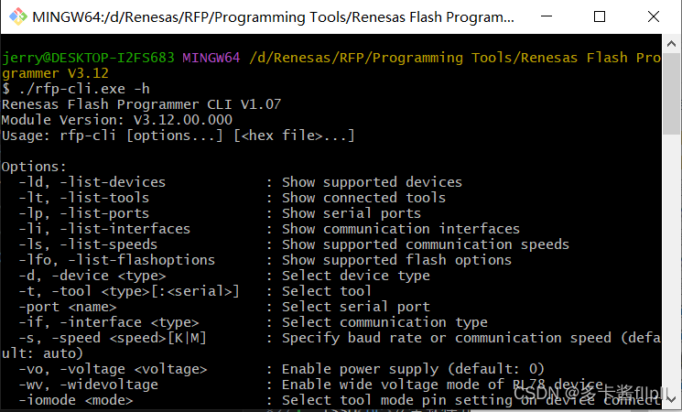Click the wrapped 'grammer V3.12' path text
The image size is (682, 412).
(x=55, y=73)
